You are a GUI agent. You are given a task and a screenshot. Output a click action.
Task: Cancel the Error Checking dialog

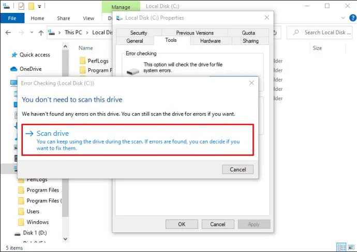pyautogui.click(x=237, y=169)
